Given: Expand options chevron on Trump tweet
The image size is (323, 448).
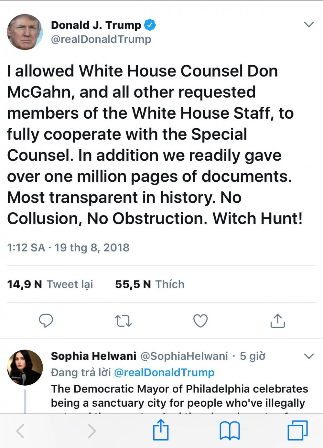Looking at the screenshot, I should coord(309,25).
